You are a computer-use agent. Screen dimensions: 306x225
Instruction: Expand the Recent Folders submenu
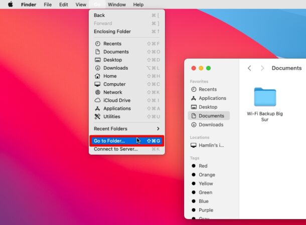click(x=127, y=129)
